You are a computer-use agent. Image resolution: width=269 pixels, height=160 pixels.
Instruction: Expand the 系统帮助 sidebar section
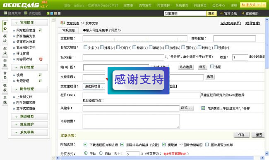coord(29,132)
